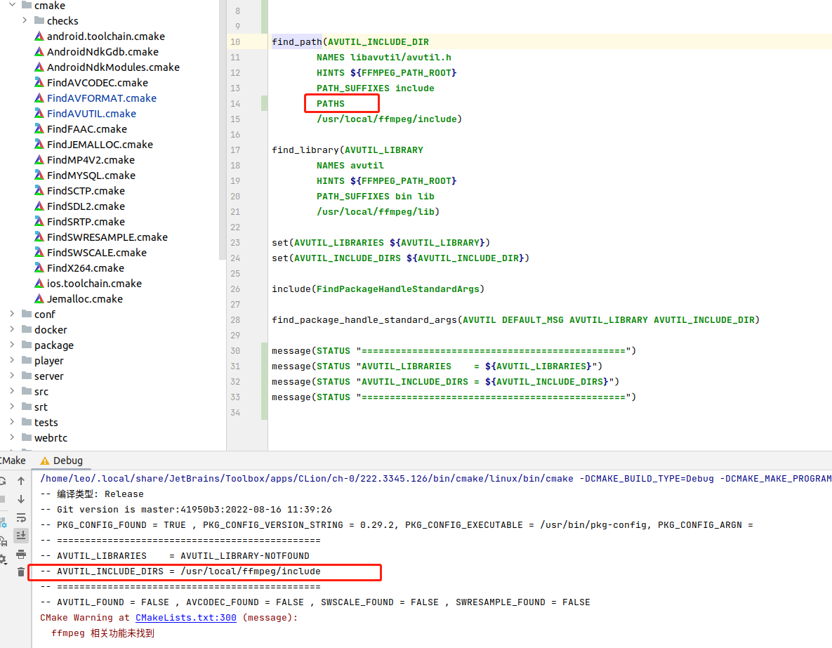Click the CMake file icon beside Jemalloc.cmake
832x648 pixels.
[39, 299]
